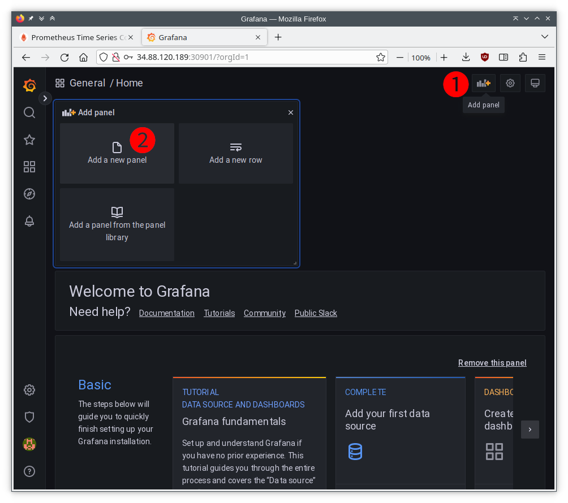Open Starred dashboards star icon in sidebar
Screen dimensions: 568x503
[29, 140]
